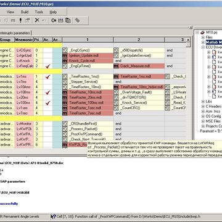Click the table scrollbar up arrow
The height and width of the screenshot is (222, 222).
click(x=188, y=39)
